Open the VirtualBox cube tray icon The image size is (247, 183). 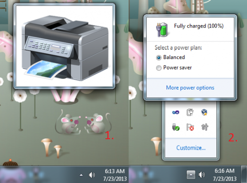tap(205, 112)
